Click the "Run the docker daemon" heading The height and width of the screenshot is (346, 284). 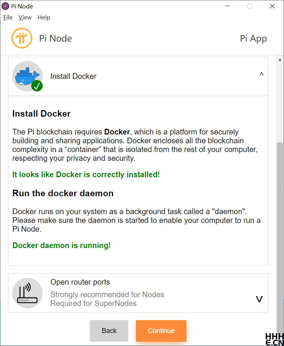click(63, 193)
